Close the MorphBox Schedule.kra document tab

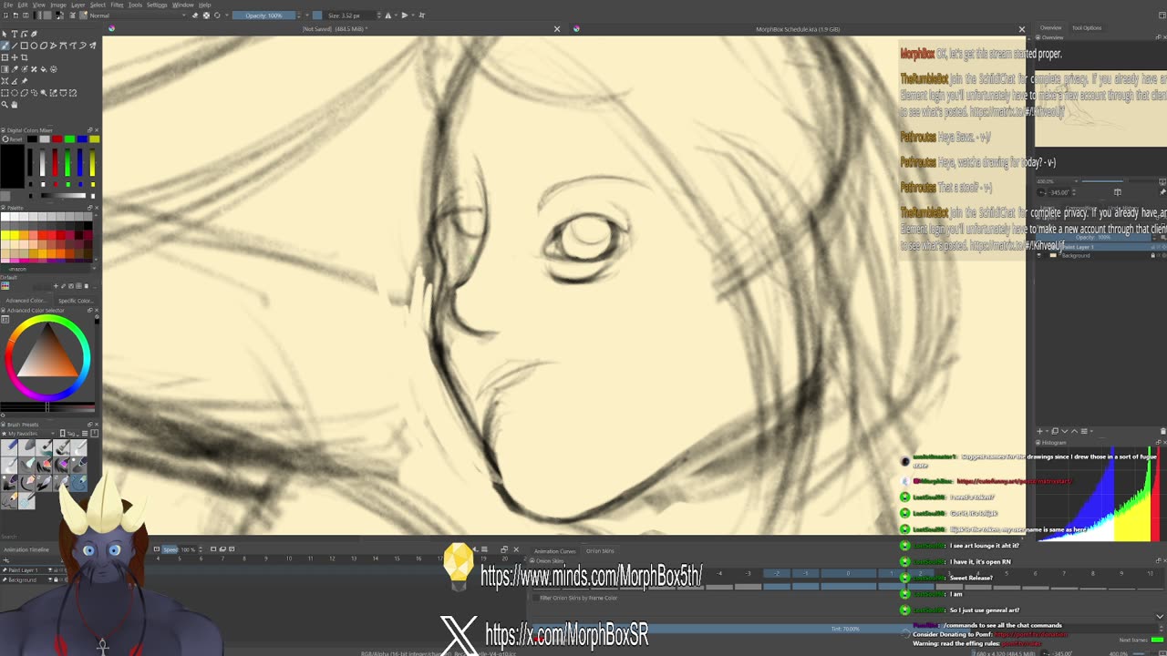(1021, 29)
